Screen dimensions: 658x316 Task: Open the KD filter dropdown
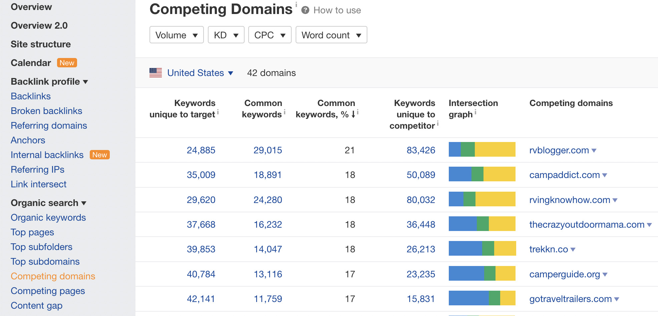pos(226,35)
